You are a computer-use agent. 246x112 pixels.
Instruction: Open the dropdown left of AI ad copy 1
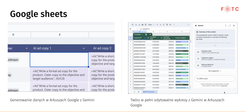pyautogui.click(x=27, y=48)
